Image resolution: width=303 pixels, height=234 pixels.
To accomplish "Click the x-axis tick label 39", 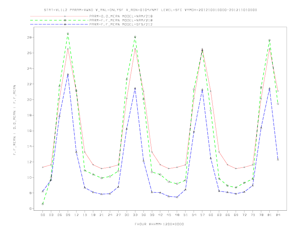I will (152, 215).
